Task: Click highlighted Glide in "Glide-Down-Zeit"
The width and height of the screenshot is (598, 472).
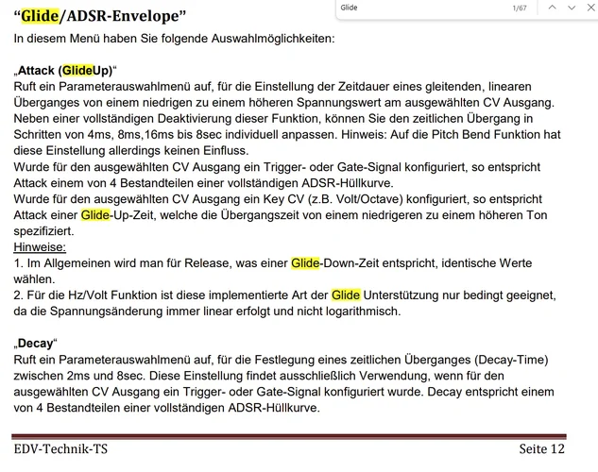Action: click(305, 263)
